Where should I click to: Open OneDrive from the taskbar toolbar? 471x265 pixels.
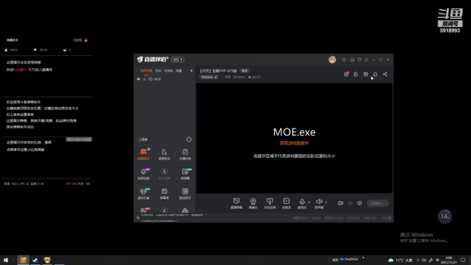349,259
